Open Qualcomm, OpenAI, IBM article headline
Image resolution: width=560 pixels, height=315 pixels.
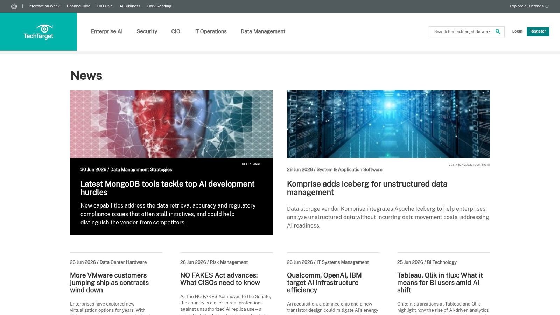pyautogui.click(x=324, y=282)
